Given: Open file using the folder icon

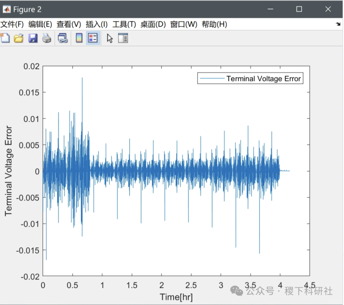Looking at the screenshot, I should (19, 38).
